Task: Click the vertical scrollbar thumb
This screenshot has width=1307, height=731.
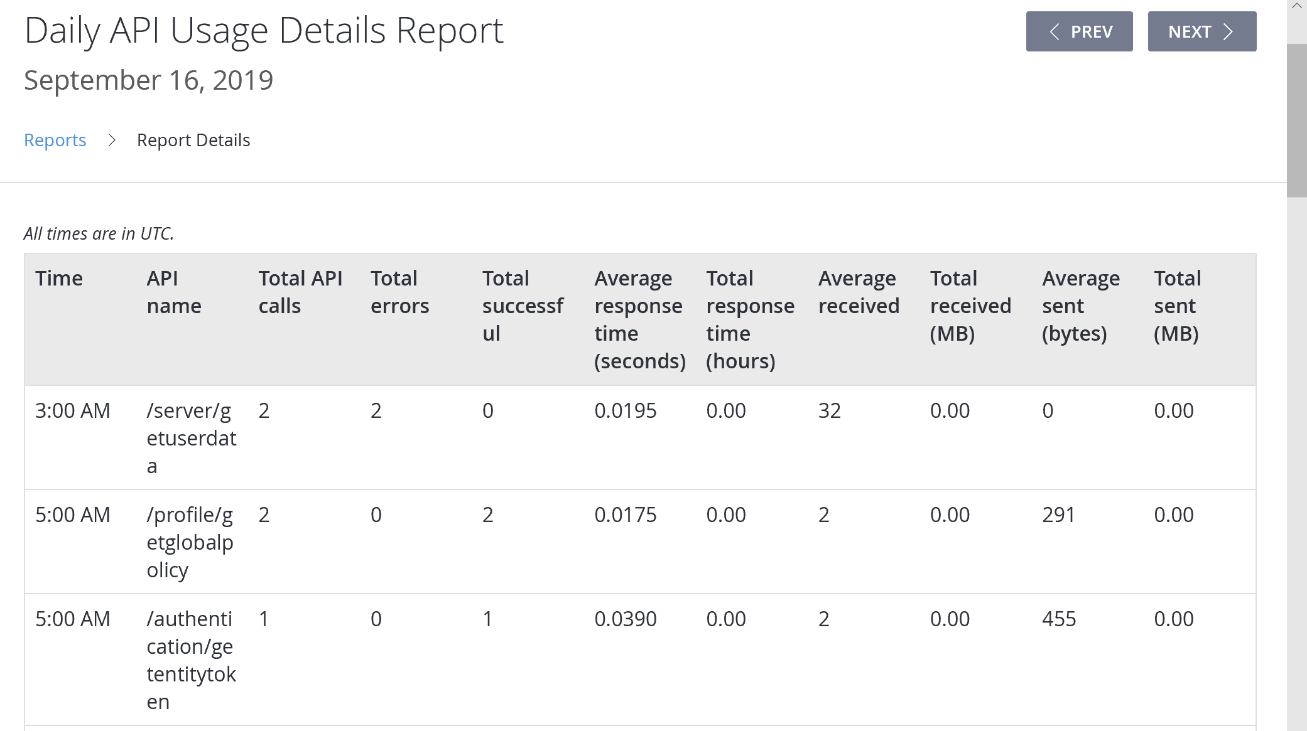Action: tap(1297, 120)
